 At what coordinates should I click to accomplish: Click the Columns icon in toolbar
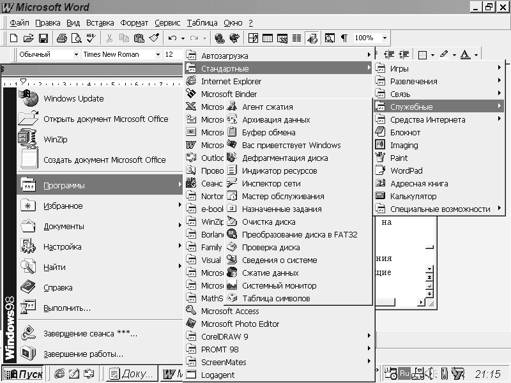point(296,38)
